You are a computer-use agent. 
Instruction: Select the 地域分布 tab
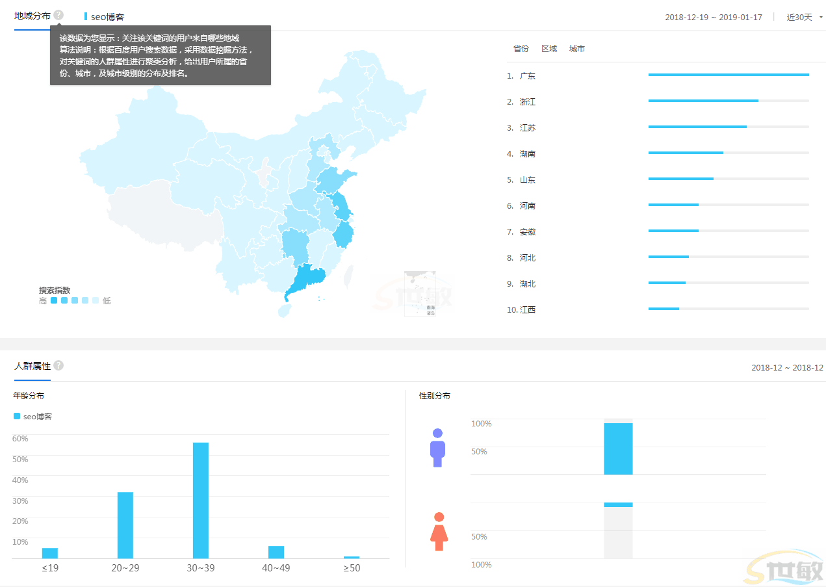click(x=32, y=16)
